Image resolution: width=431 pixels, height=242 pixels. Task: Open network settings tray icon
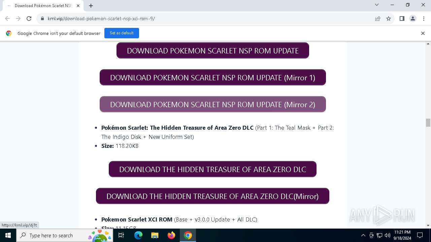pos(379,235)
